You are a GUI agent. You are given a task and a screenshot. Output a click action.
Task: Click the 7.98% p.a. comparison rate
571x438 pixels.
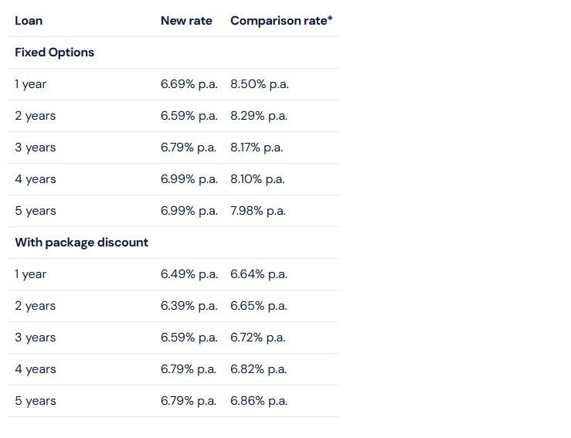257,211
